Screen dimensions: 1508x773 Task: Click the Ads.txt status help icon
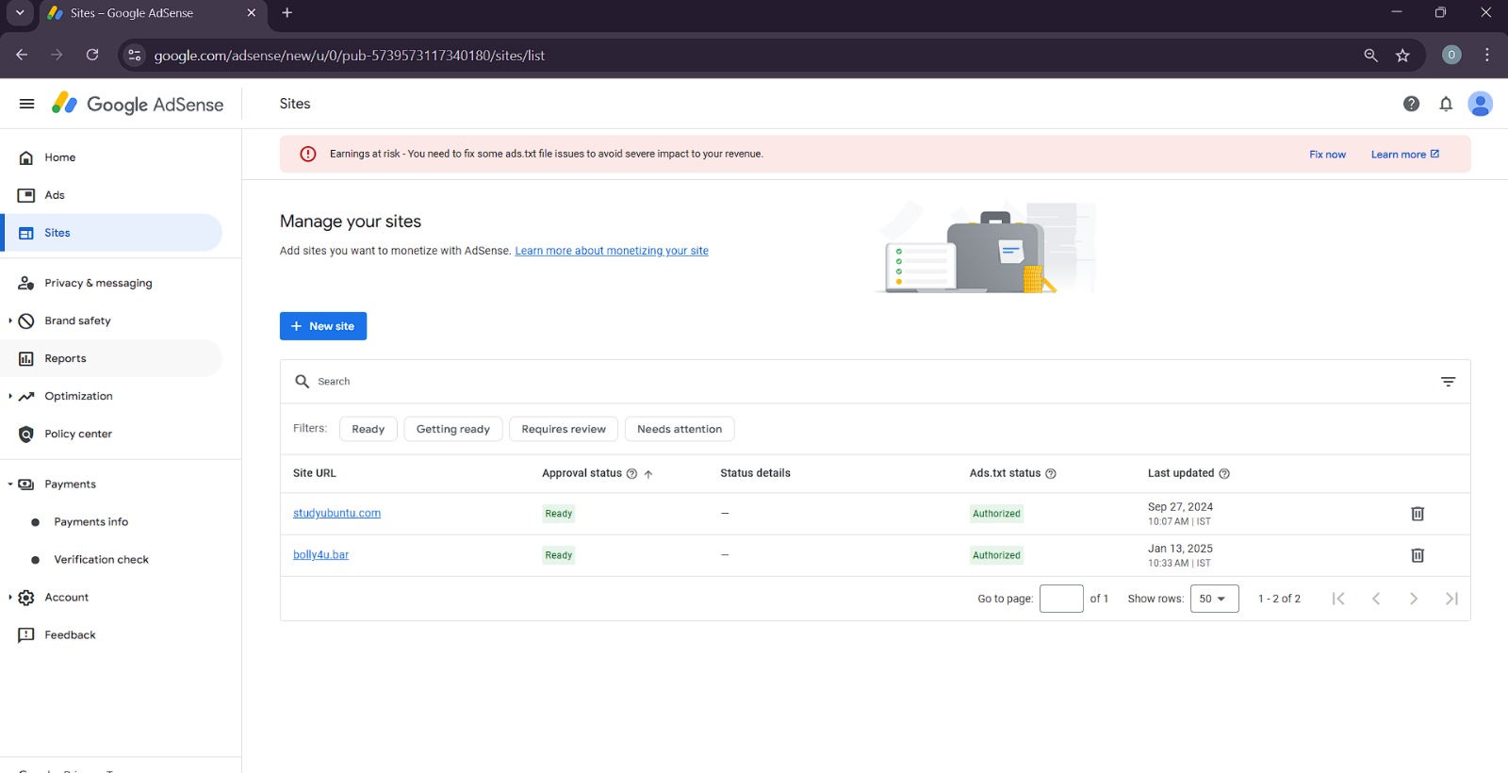click(1051, 473)
